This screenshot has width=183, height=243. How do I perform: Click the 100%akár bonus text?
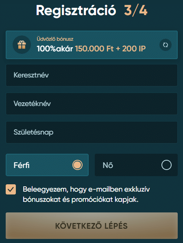pos(55,49)
